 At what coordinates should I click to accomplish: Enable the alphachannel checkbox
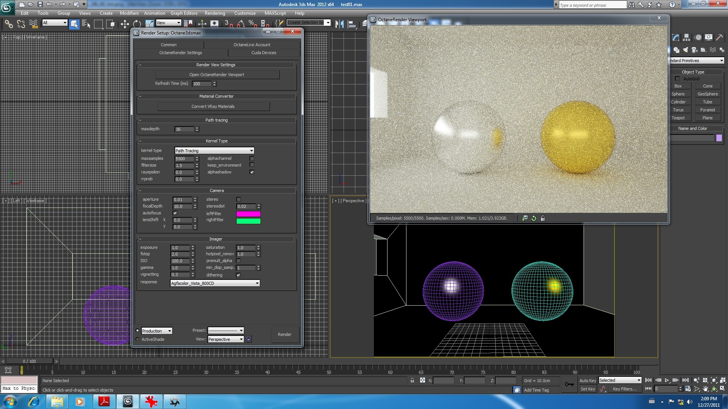(252, 158)
